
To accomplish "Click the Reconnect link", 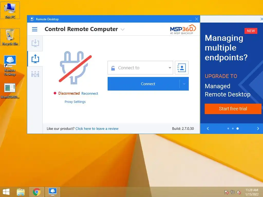I will coord(90,93).
